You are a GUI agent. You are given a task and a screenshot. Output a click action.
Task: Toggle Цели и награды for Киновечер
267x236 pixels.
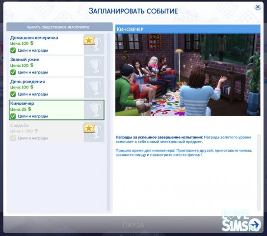pos(13,116)
